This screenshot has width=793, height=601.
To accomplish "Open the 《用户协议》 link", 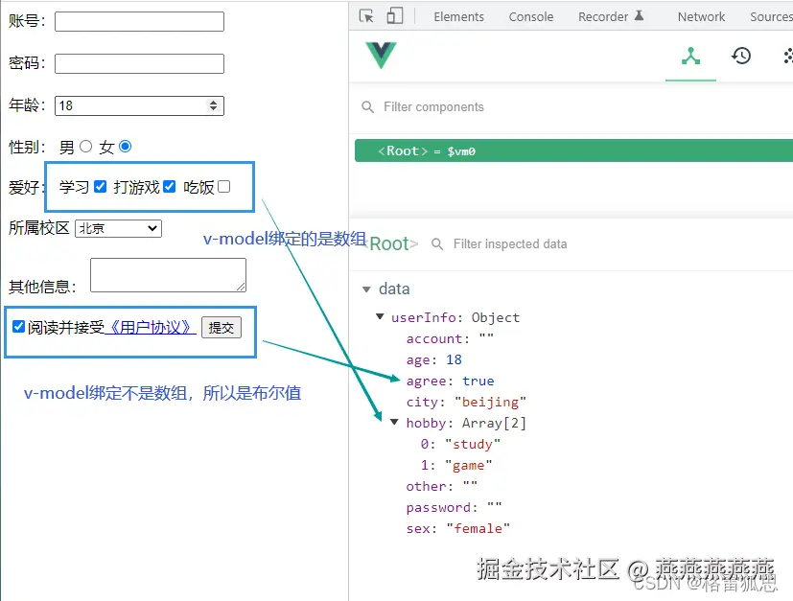I will [x=151, y=328].
